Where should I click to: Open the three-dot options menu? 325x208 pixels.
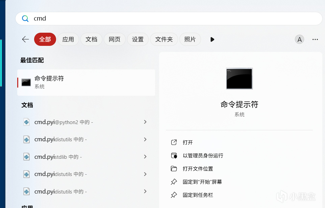coord(315,39)
